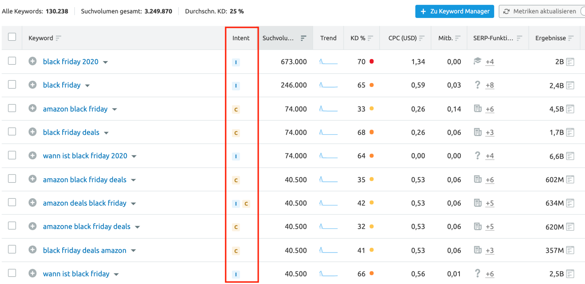Expand dropdown arrow next to 'black friday 2020'

[105, 62]
